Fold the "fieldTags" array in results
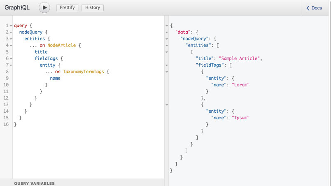 167,65
